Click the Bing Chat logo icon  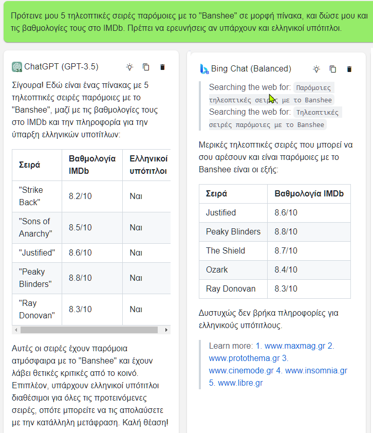[204, 69]
